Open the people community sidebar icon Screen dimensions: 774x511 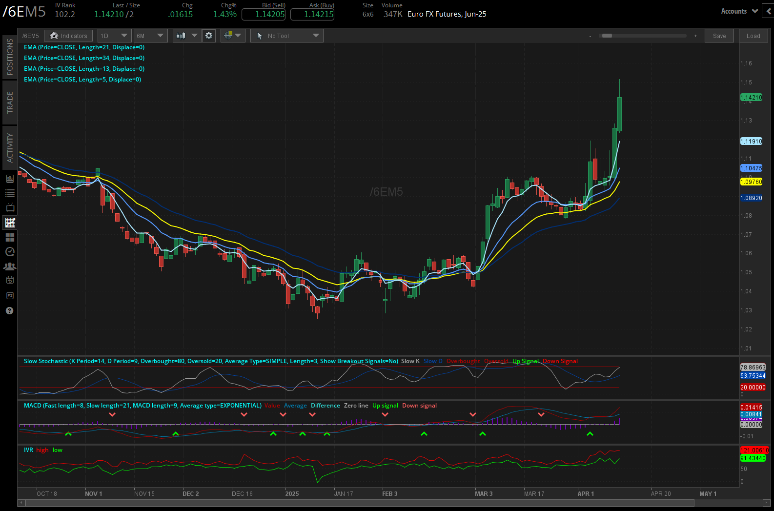pos(10,266)
